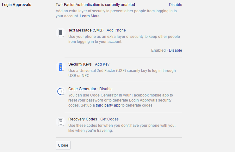Viewport: 235px width, 152px height.
Task: Open the Learn More link
Action: click(90, 16)
